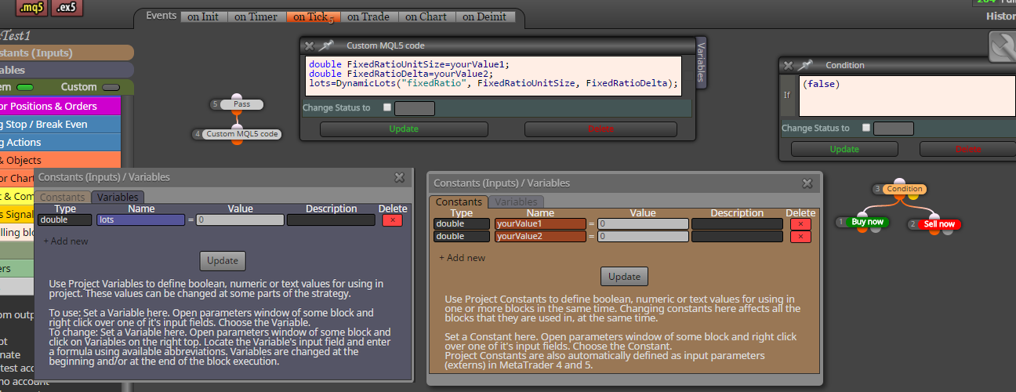Open type dropdown for lots variable

point(64,220)
